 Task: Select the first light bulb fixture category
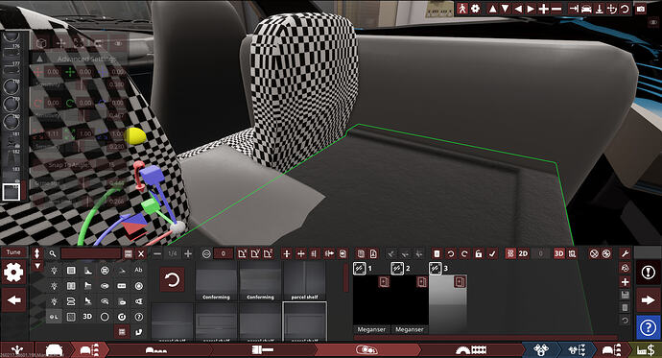pos(54,270)
